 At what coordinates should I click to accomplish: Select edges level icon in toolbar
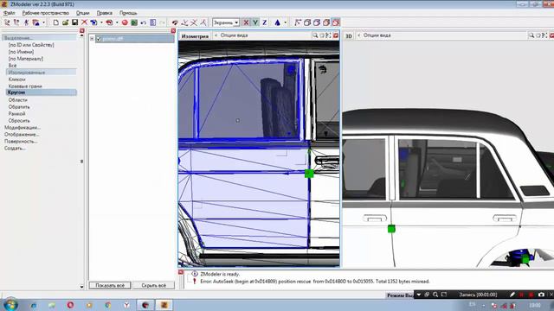(16, 22)
